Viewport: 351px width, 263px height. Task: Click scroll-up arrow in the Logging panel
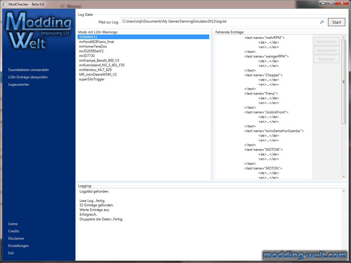point(343,191)
